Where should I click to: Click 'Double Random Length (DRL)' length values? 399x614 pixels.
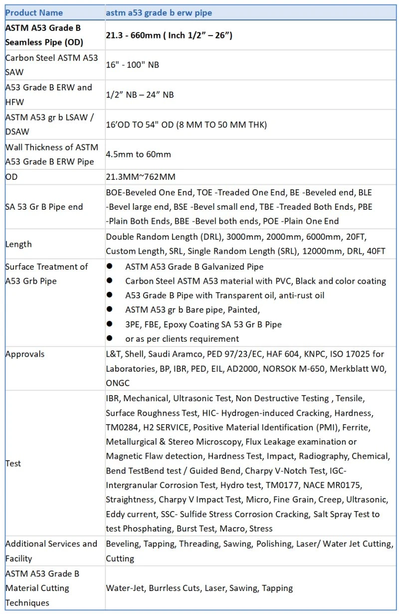245,244
